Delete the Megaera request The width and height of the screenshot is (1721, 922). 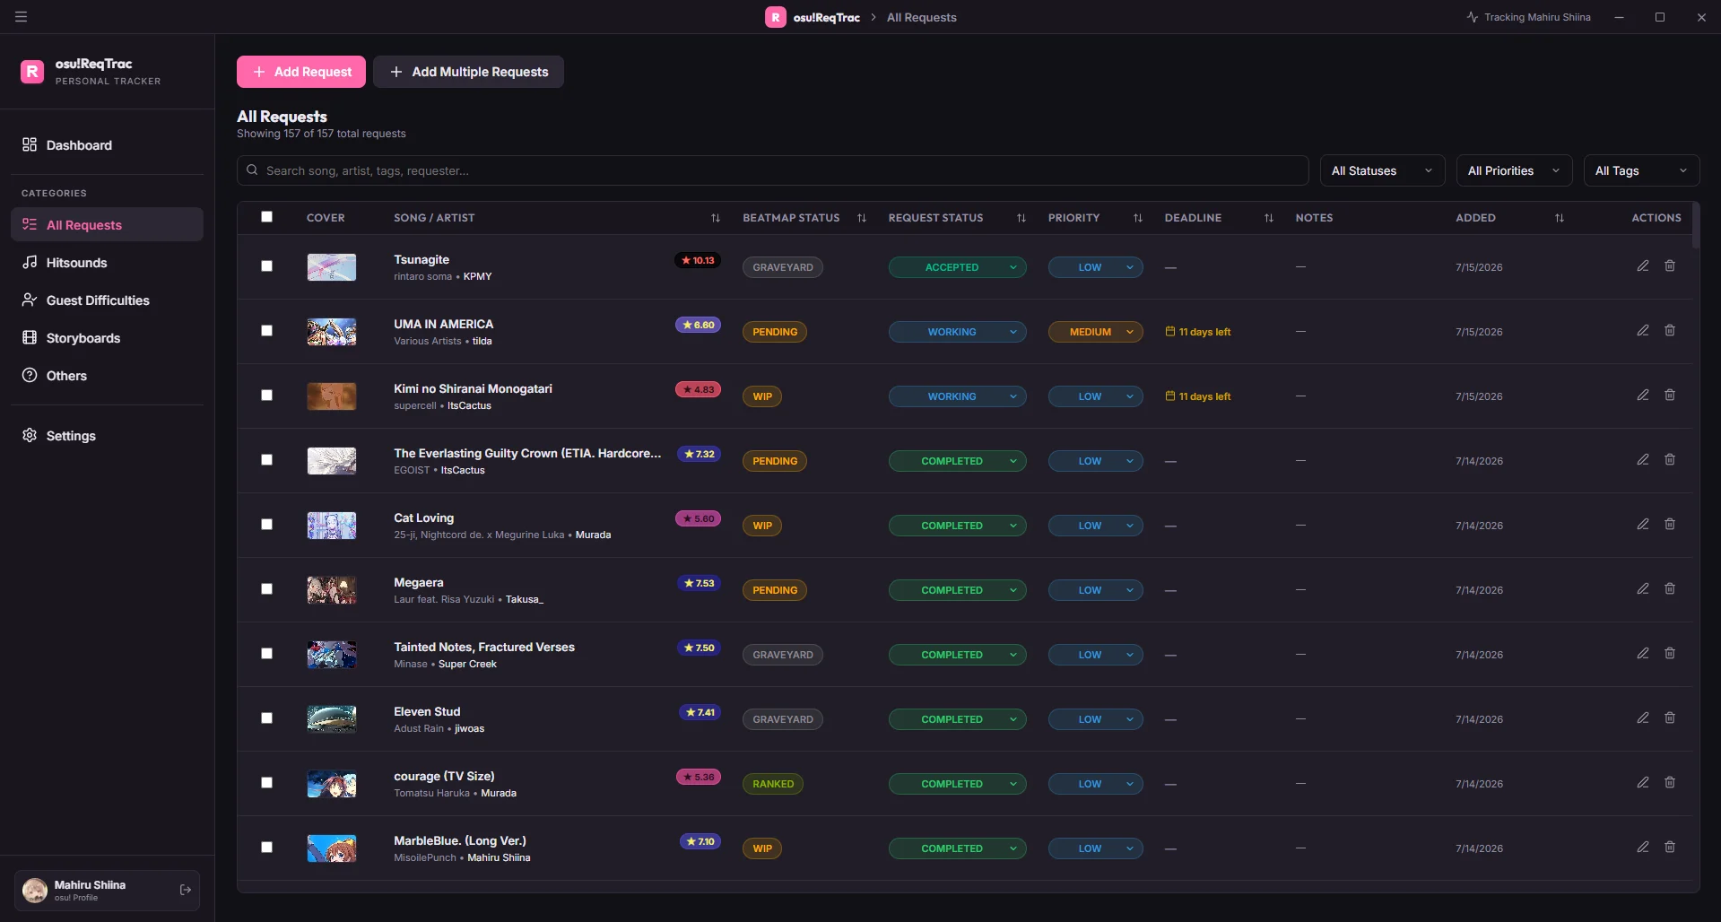coord(1670,589)
